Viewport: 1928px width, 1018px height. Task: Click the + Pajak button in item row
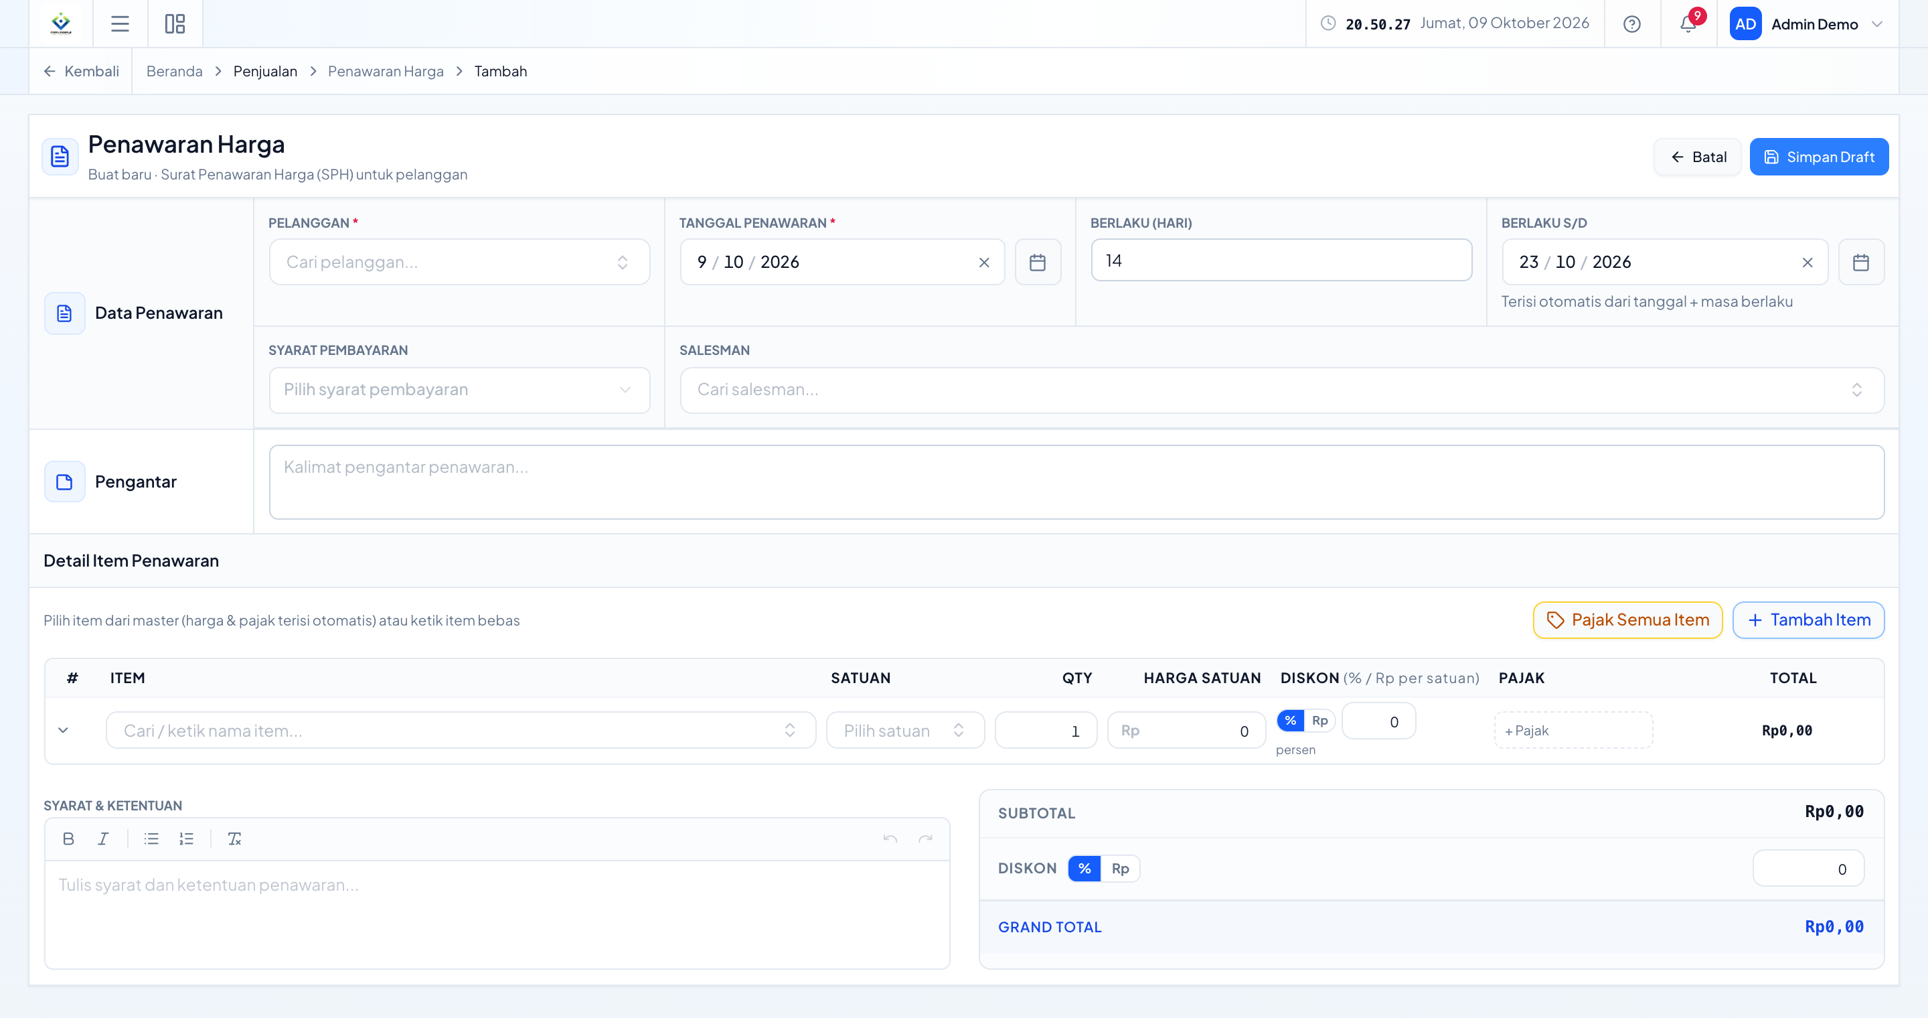[1573, 730]
